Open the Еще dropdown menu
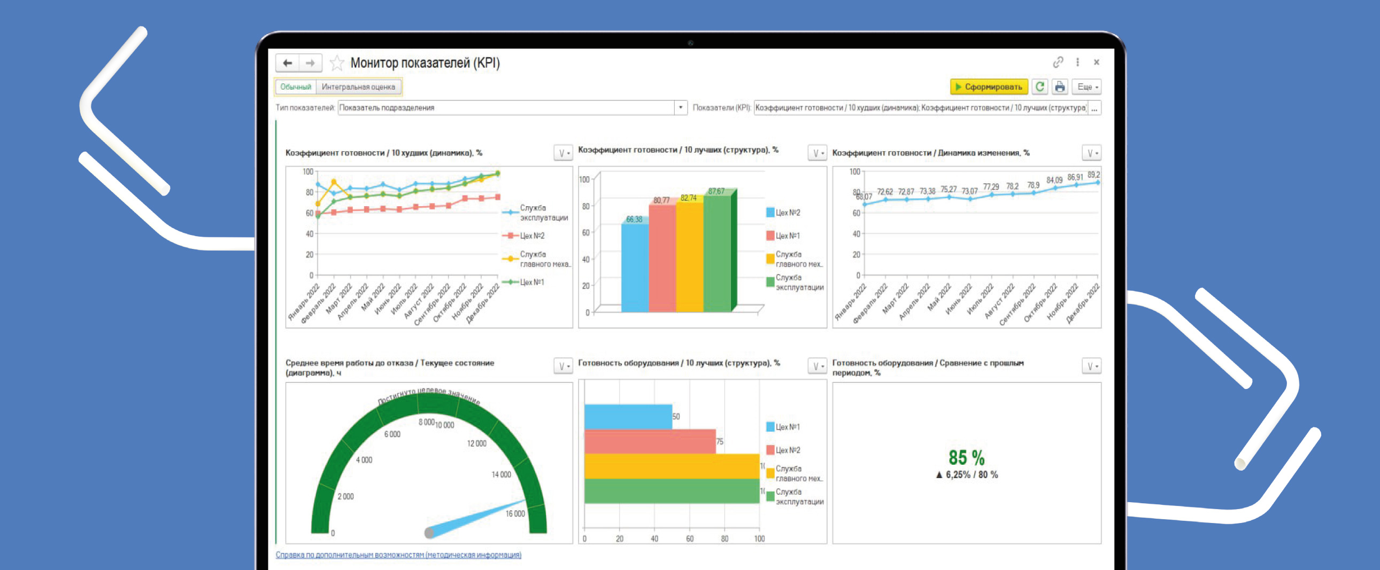The height and width of the screenshot is (570, 1380). tap(1088, 87)
